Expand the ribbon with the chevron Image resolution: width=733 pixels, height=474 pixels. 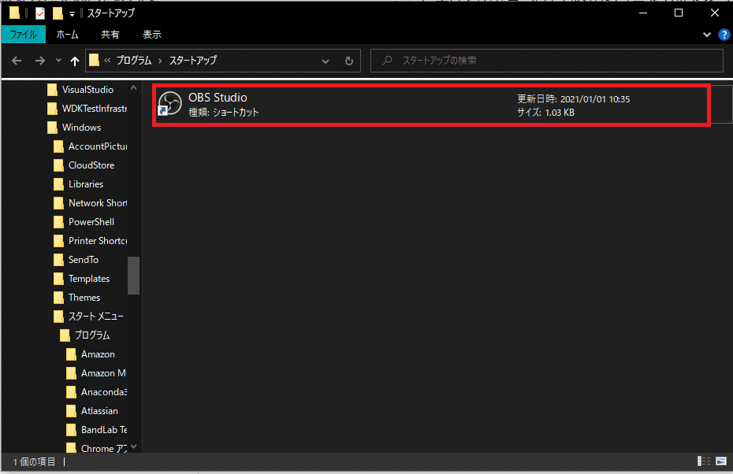(x=707, y=35)
